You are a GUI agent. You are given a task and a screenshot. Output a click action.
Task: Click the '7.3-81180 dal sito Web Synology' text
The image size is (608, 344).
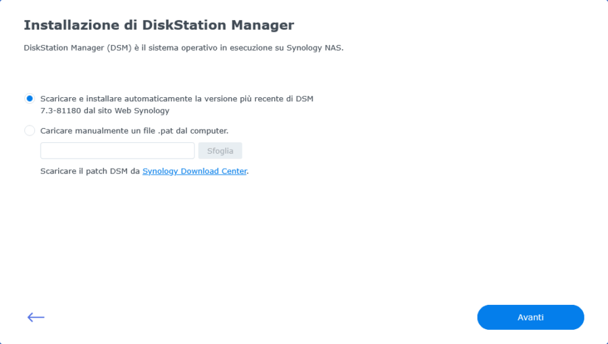pyautogui.click(x=105, y=111)
